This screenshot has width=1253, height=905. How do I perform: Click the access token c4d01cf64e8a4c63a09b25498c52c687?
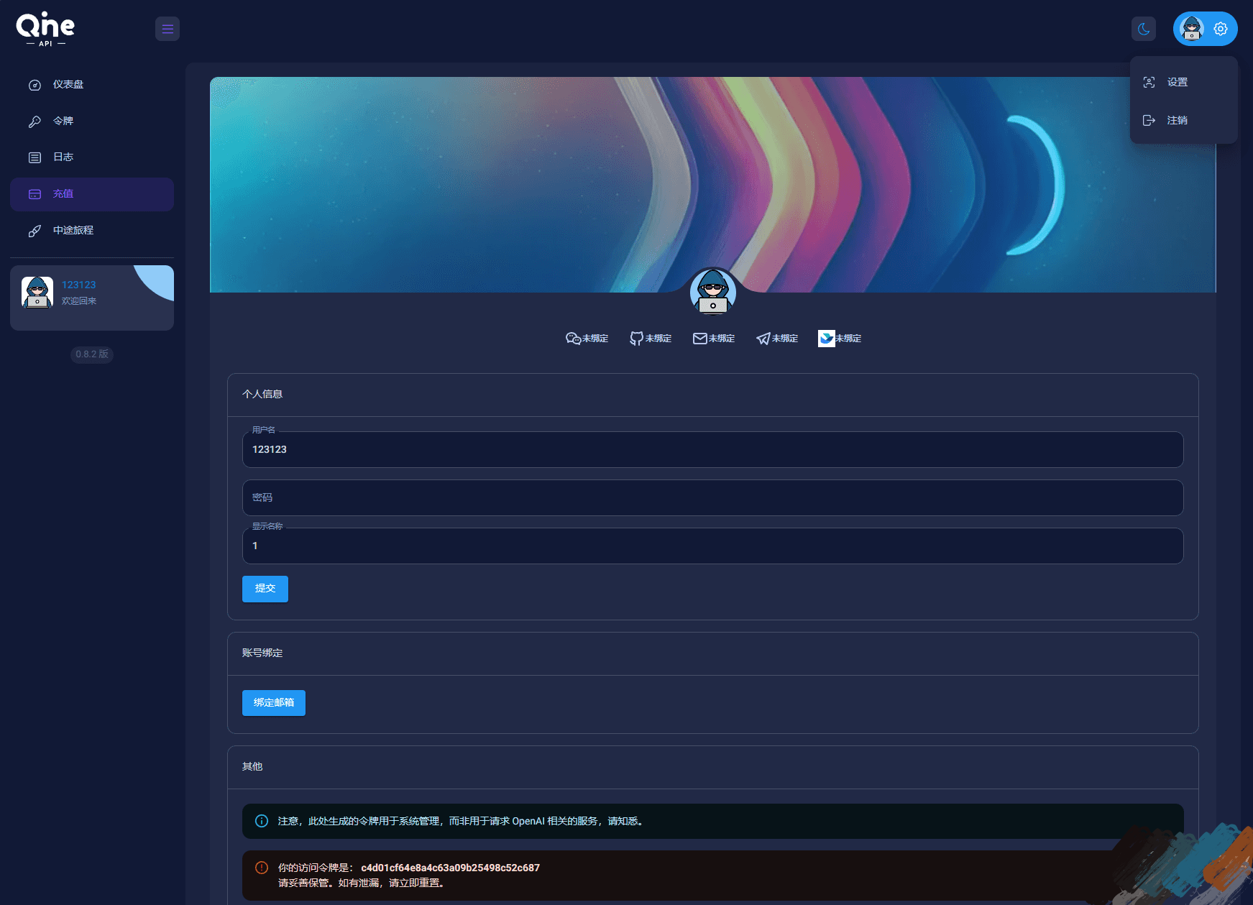pyautogui.click(x=450, y=868)
